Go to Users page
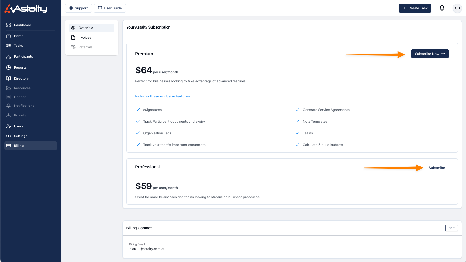 coord(31,126)
